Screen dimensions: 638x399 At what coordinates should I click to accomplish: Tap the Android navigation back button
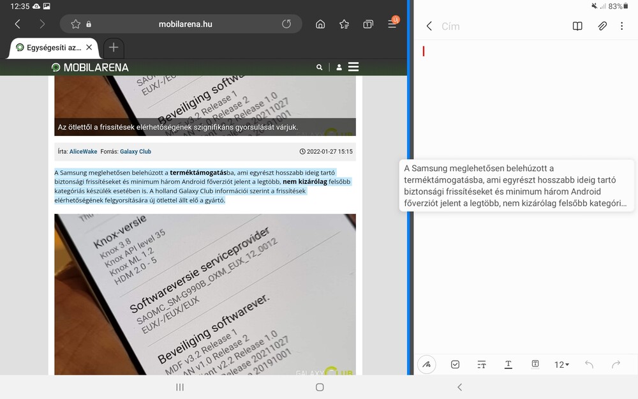point(460,388)
